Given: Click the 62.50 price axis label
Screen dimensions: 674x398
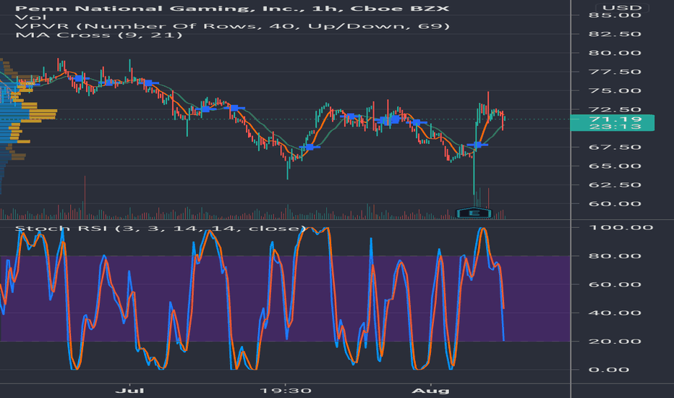Looking at the screenshot, I should [x=615, y=185].
